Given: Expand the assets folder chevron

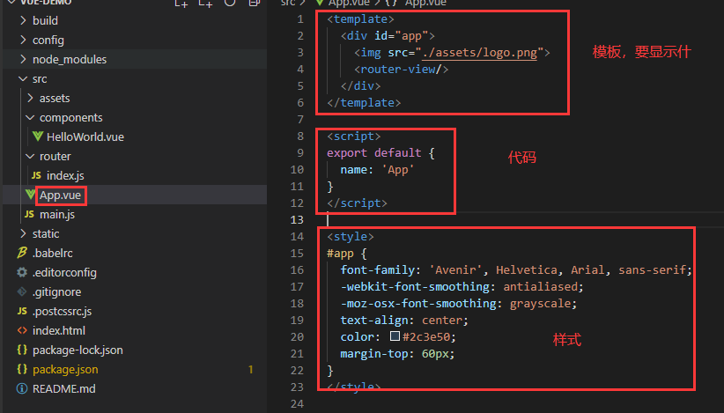Looking at the screenshot, I should [x=30, y=98].
